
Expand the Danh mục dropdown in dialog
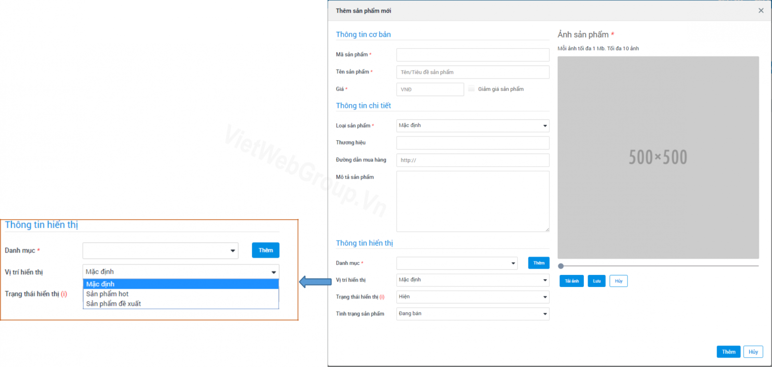click(456, 263)
